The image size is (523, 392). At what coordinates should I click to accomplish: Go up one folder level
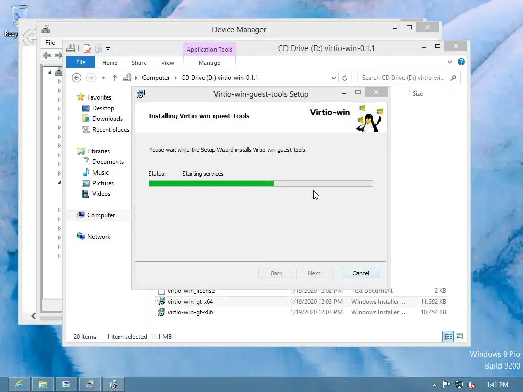point(115,78)
